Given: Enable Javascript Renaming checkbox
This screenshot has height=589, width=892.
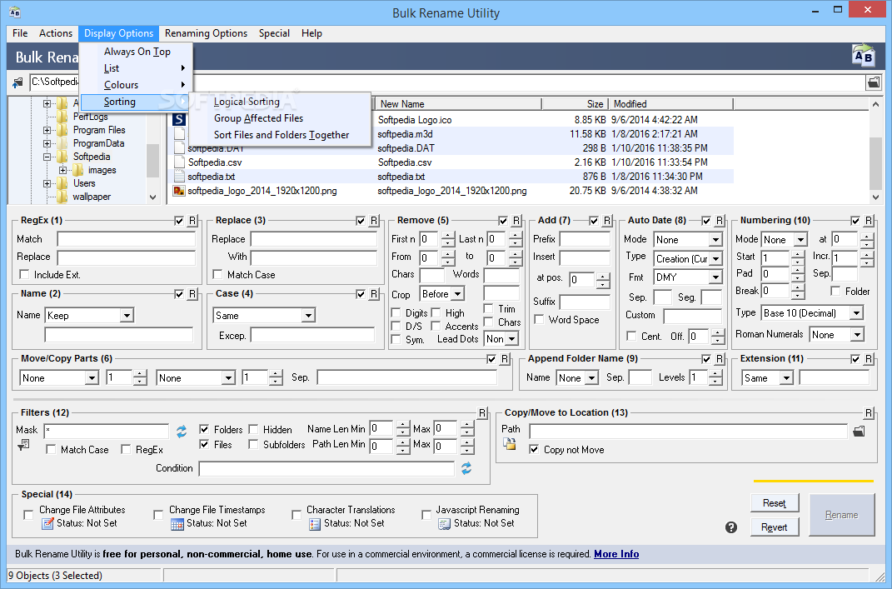Looking at the screenshot, I should coord(426,515).
